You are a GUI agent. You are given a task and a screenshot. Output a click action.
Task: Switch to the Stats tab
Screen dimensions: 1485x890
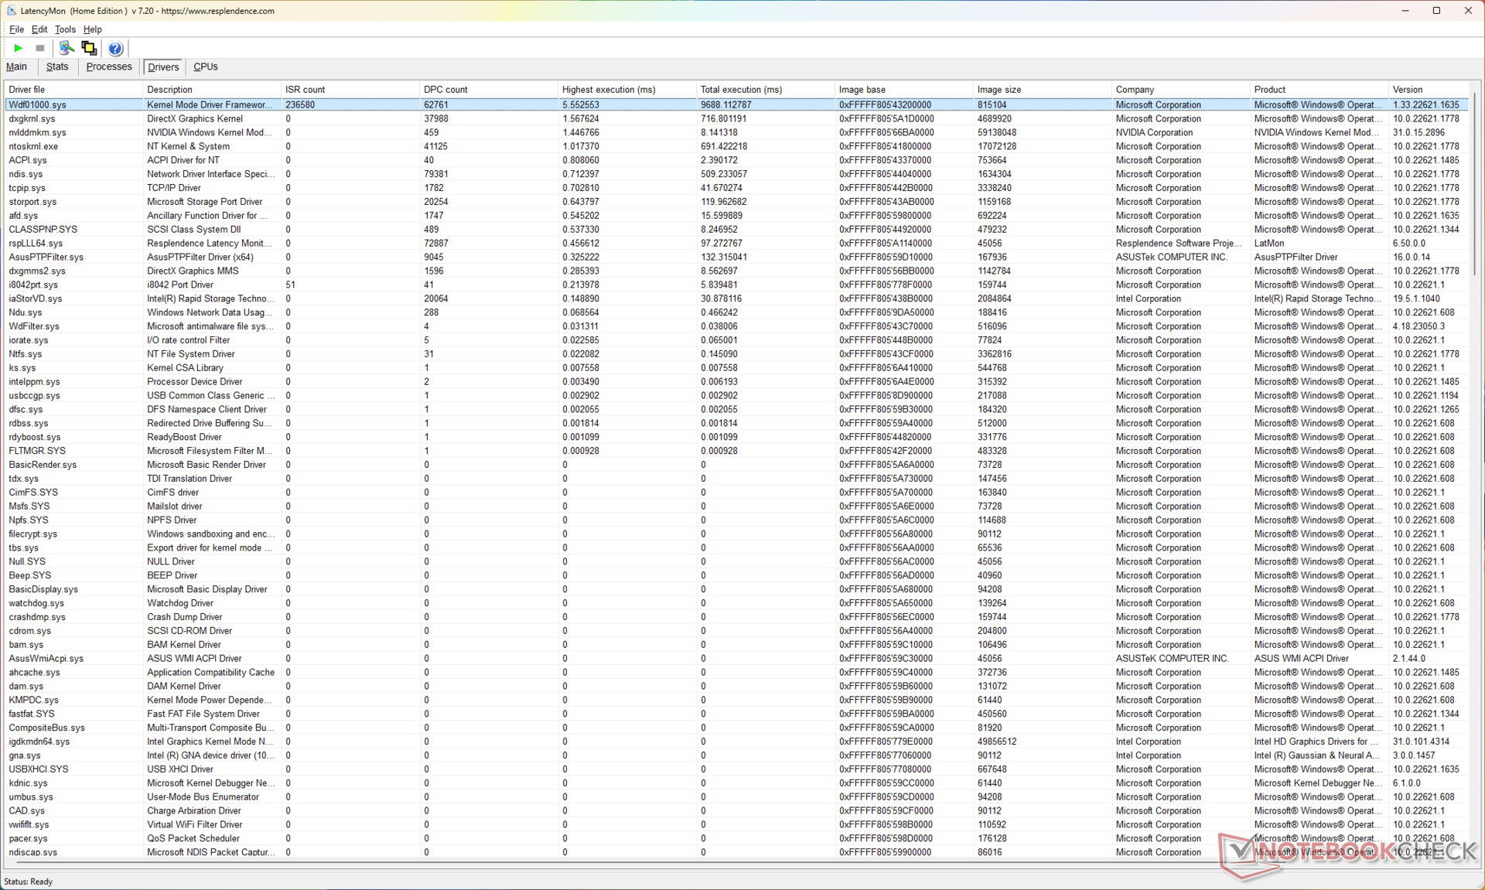[57, 66]
